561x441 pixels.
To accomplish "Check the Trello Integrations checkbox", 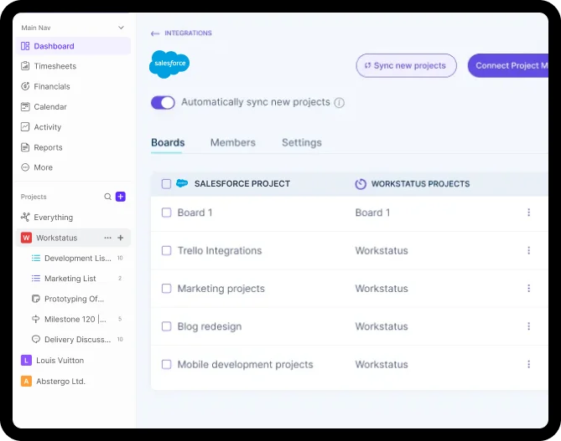I will (x=166, y=250).
